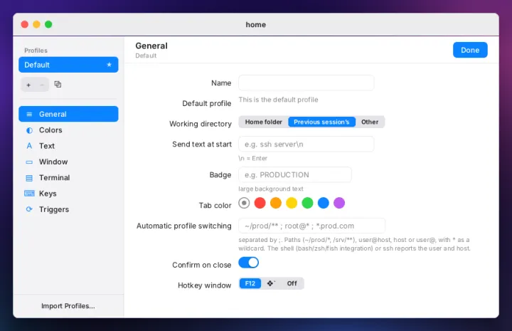Click the star icon on Default profile
This screenshot has height=331, width=512.
[109, 65]
